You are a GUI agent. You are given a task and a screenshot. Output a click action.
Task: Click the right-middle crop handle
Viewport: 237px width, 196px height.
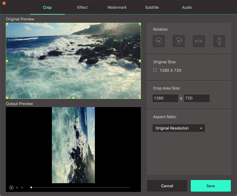140,61
